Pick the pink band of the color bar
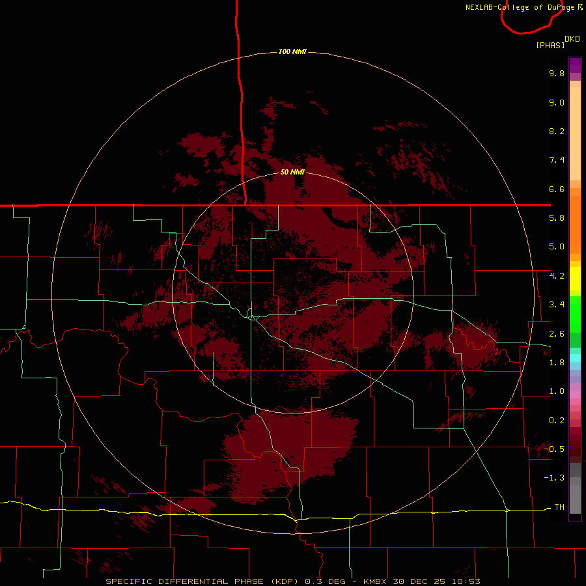This screenshot has height=586, width=586. pyautogui.click(x=575, y=395)
